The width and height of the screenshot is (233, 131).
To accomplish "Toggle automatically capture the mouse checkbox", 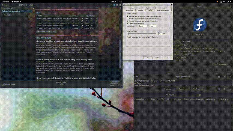I will (x=127, y=16).
